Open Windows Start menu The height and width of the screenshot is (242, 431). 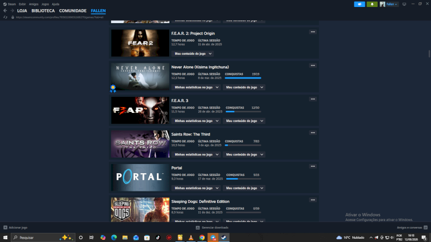click(5, 238)
